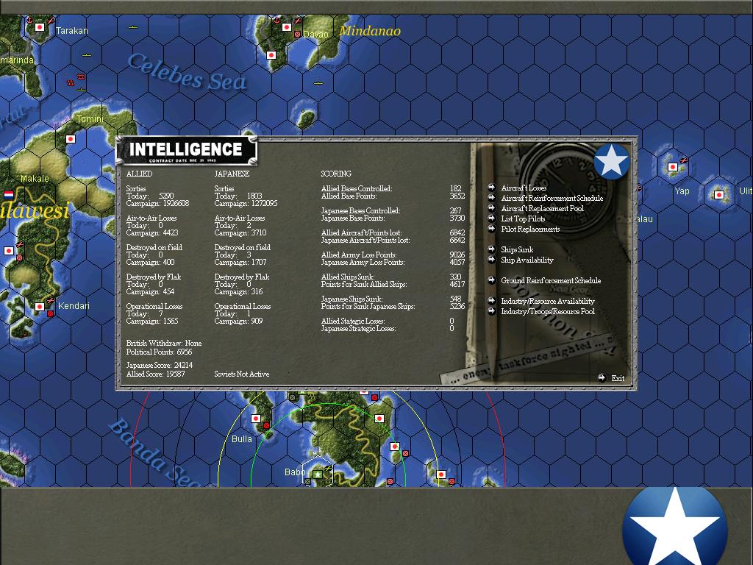Click the red ship icons west of Tomini
The height and width of the screenshot is (565, 753).
pos(76,79)
